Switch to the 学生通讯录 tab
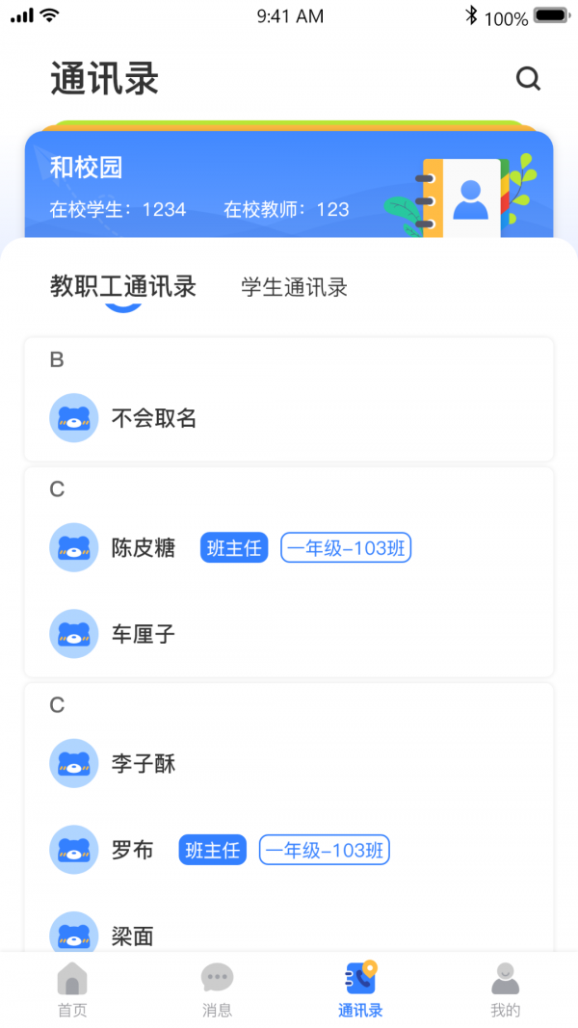 [x=295, y=286]
